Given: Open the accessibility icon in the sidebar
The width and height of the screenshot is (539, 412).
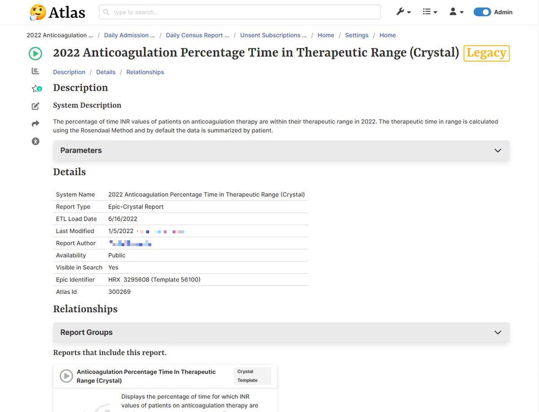Looking at the screenshot, I should [35, 141].
